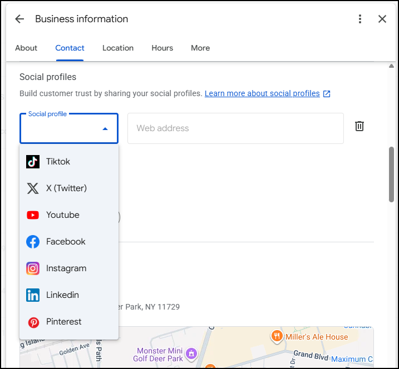The height and width of the screenshot is (369, 399).
Task: Click Monster Mini Golf Deer Park label
Action: tap(158, 355)
